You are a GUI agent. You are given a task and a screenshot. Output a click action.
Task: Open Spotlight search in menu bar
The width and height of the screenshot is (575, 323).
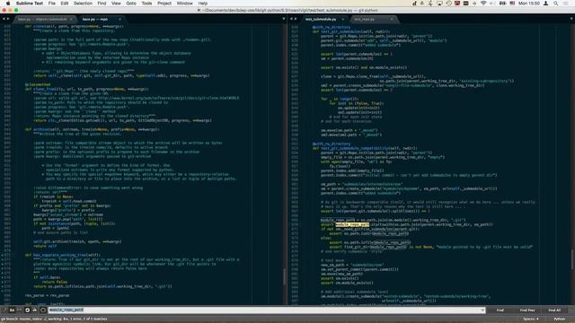pos(556,4)
